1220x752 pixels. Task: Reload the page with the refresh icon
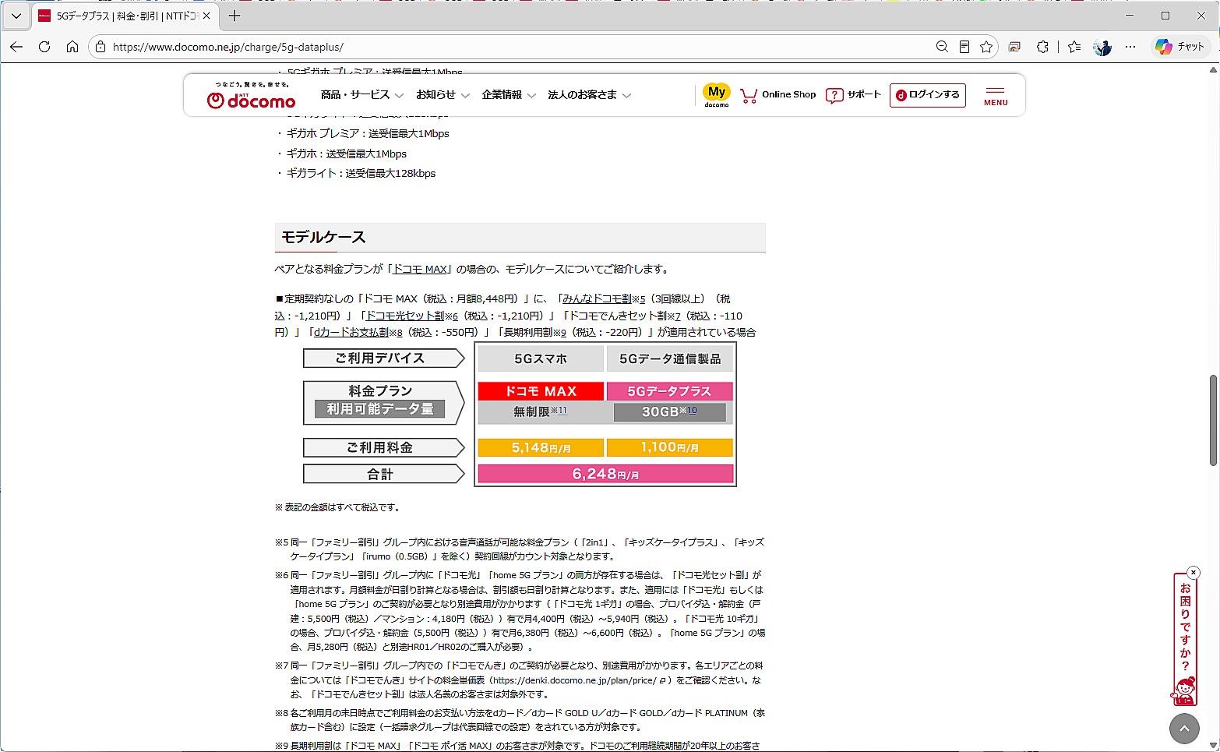coord(44,47)
